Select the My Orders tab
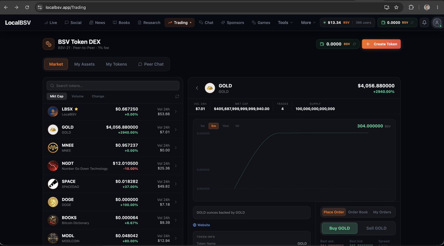444x246 pixels. (x=382, y=212)
